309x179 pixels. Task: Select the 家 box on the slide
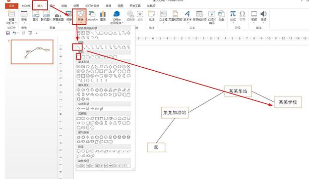tap(156, 147)
